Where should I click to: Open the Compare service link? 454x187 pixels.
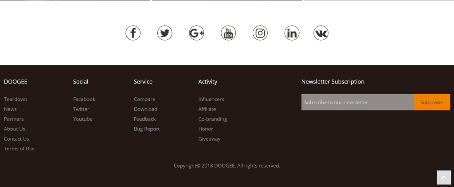145,99
